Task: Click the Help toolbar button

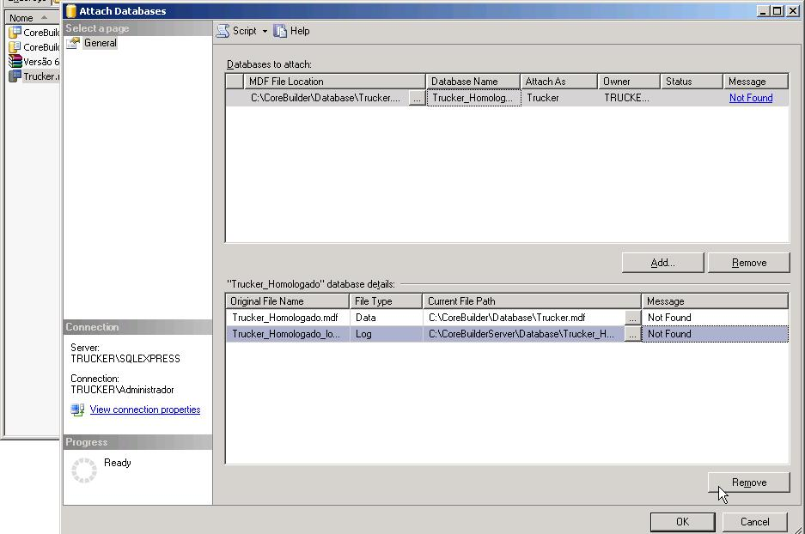Action: pos(291,31)
